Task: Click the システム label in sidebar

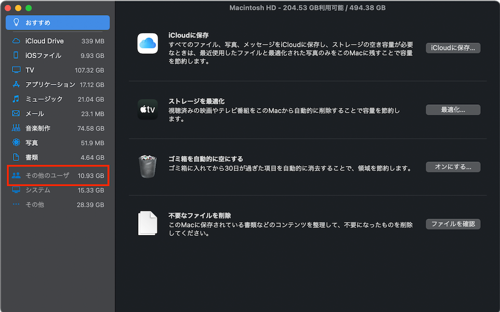Action: [38, 190]
